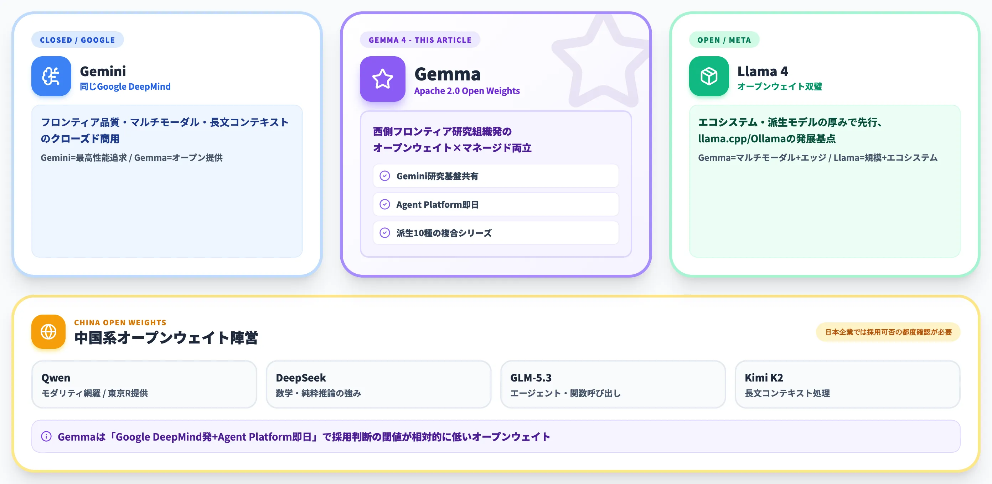
Task: Select the OPEN / META badge
Action: coord(724,40)
